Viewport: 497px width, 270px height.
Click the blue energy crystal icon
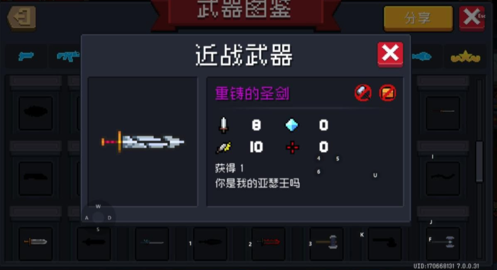click(292, 125)
